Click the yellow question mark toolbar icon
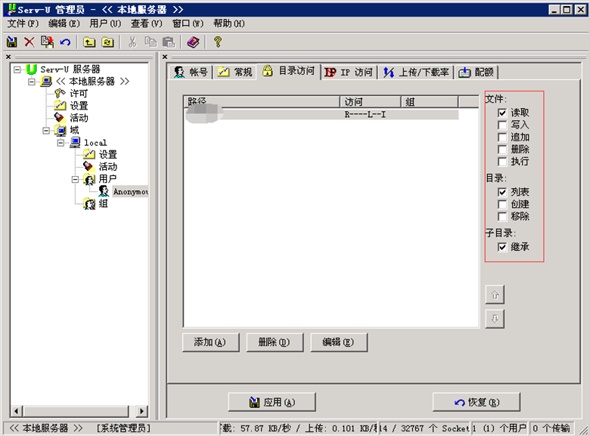The image size is (590, 436). tap(218, 42)
